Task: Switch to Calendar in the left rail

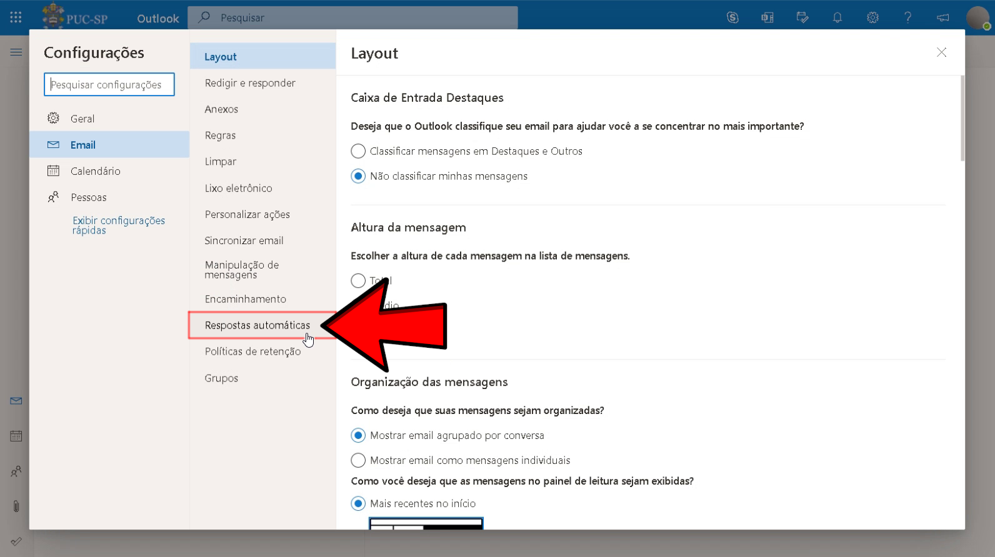Action: tap(16, 436)
